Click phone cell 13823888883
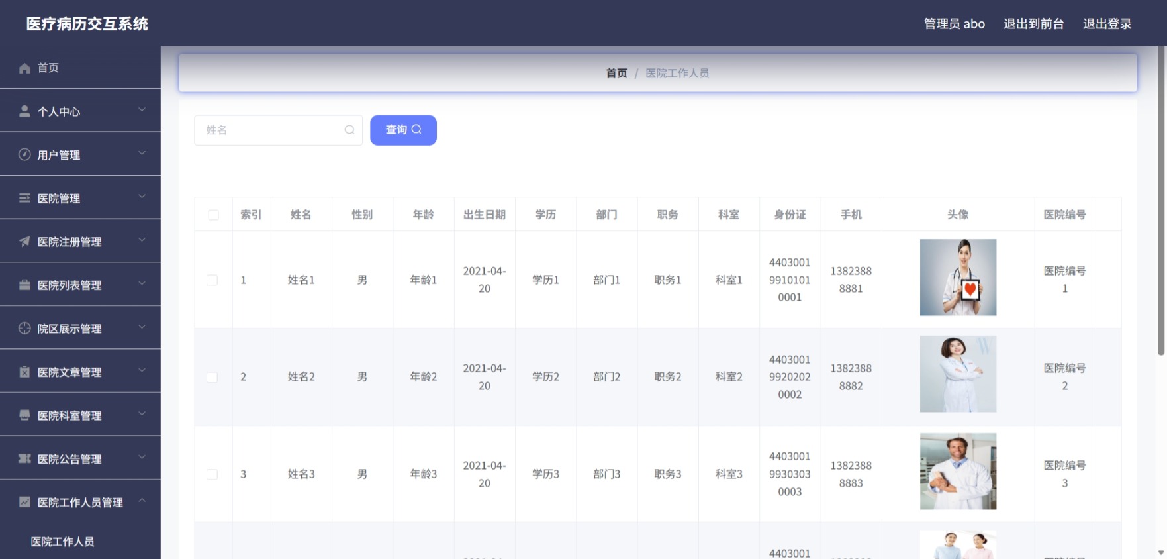Viewport: 1167px width, 559px height. pyautogui.click(x=851, y=474)
